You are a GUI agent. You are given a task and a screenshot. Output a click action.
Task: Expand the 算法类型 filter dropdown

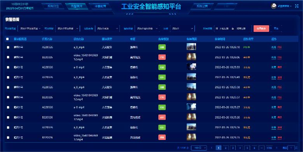67,28
